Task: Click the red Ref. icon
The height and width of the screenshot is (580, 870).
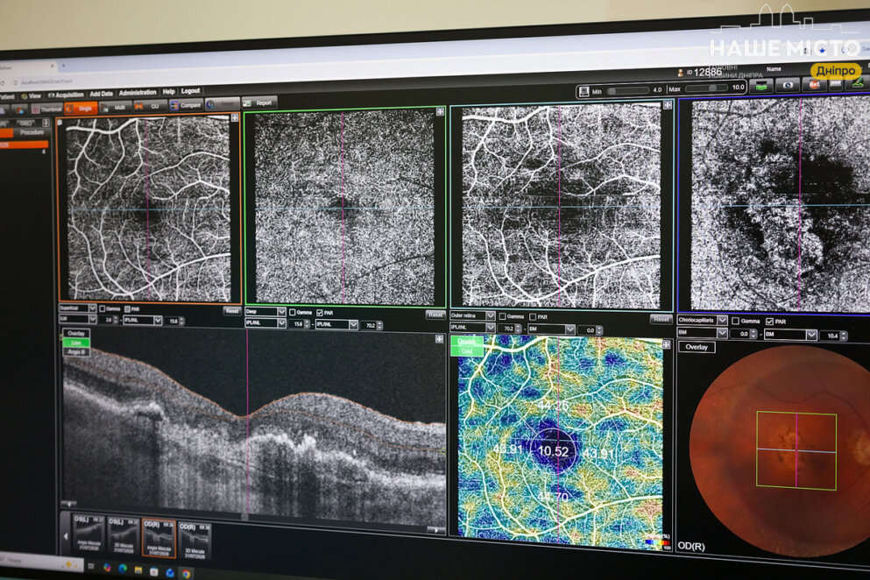Action: (x=814, y=84)
